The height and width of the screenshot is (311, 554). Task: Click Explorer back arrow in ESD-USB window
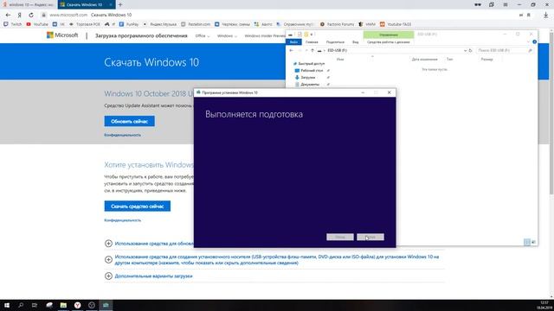291,50
